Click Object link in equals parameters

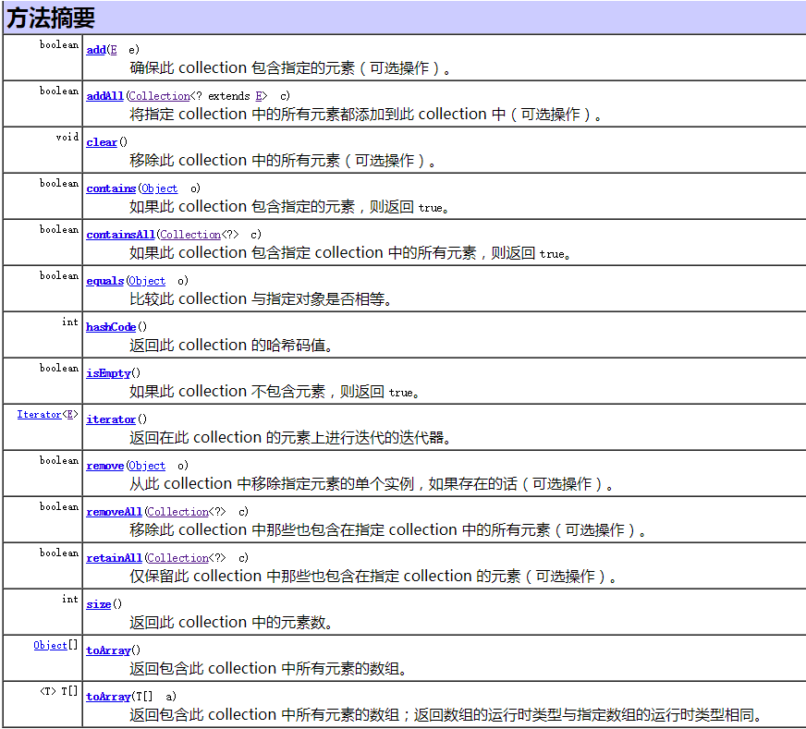147,281
